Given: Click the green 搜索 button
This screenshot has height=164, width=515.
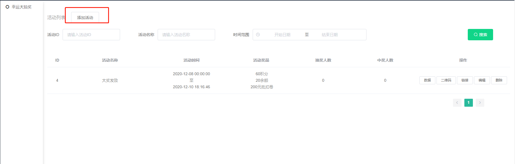Looking at the screenshot, I should pyautogui.click(x=480, y=35).
